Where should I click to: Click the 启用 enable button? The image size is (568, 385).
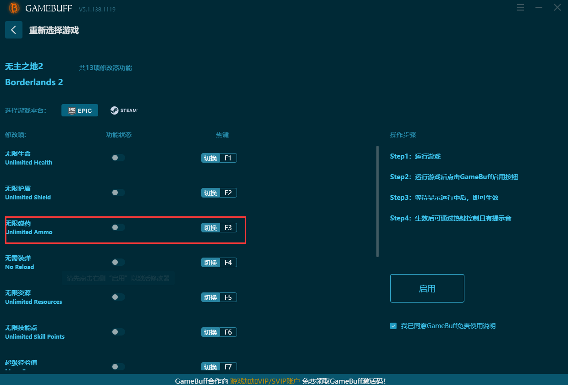pos(427,288)
